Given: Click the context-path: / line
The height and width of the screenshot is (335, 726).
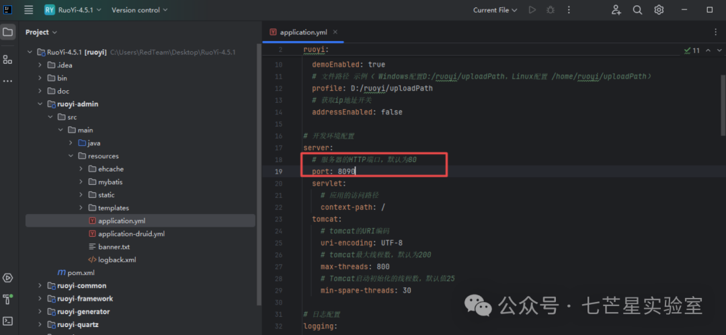Looking at the screenshot, I should 353,207.
